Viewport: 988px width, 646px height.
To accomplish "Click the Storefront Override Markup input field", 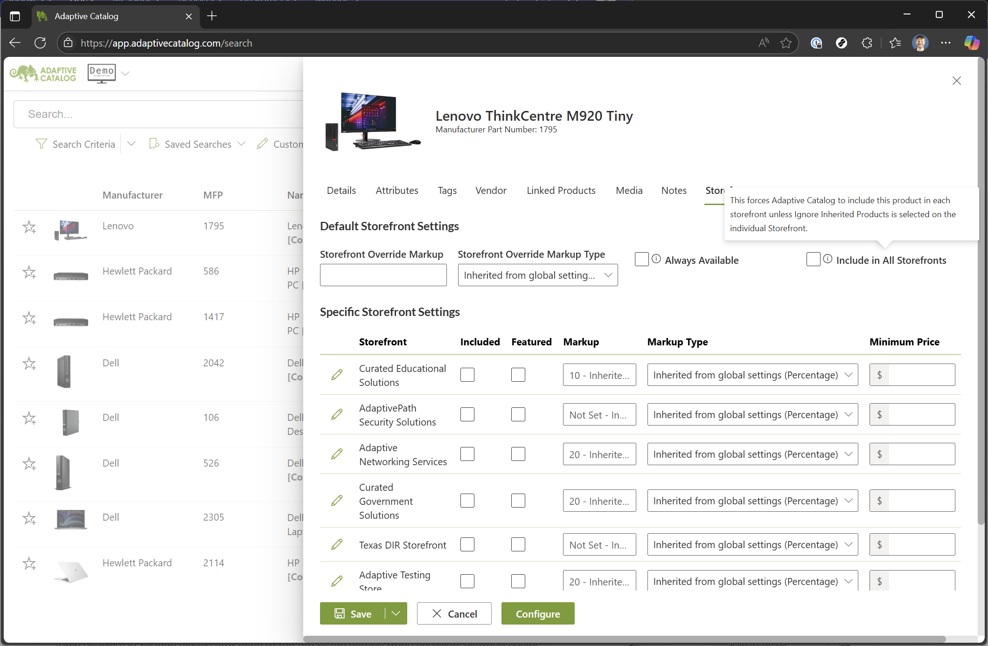I will point(383,275).
